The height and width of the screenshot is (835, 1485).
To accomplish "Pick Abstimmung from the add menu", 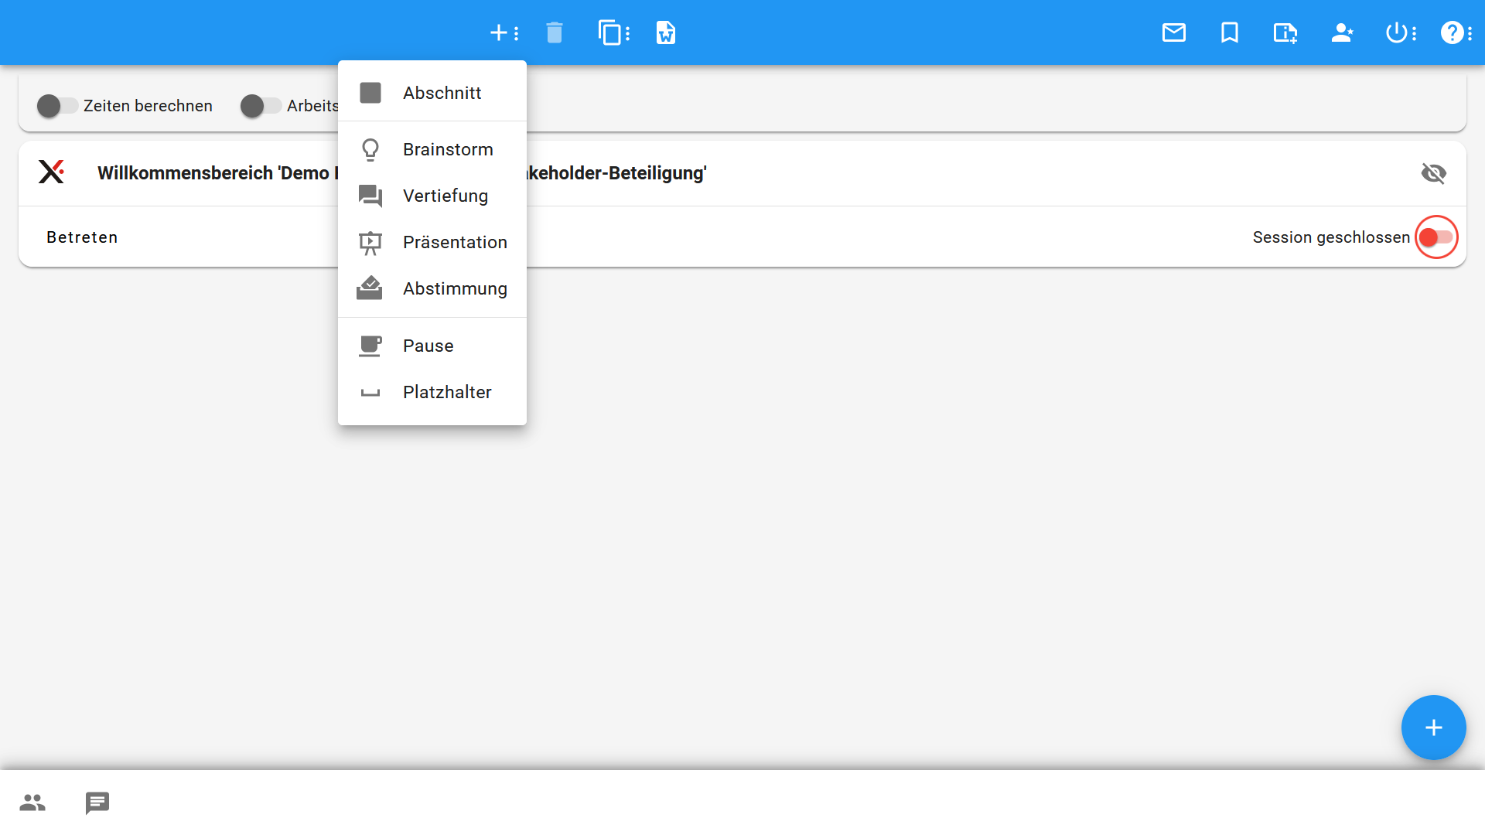I will (432, 288).
